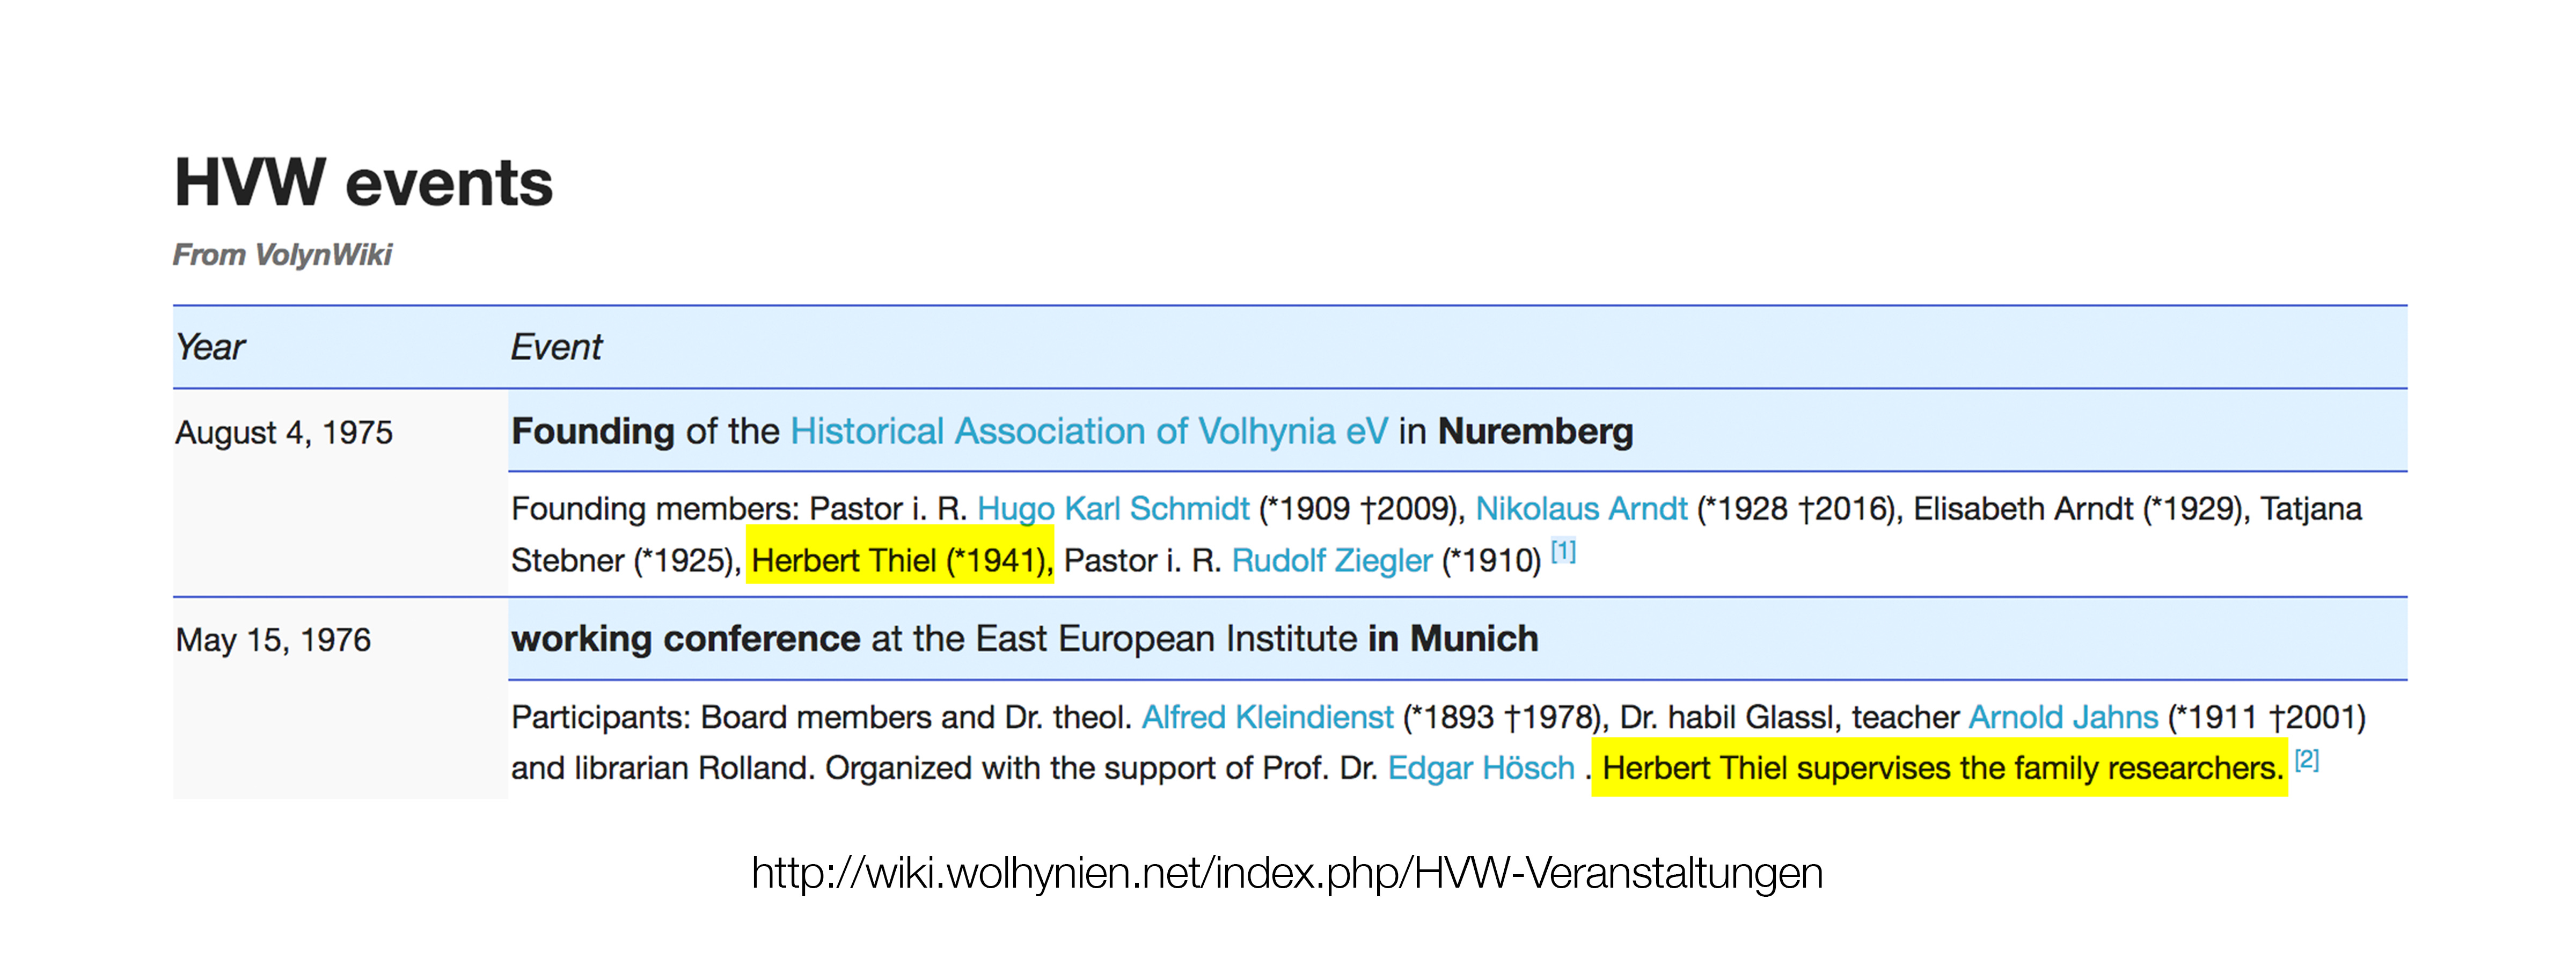Select the May 15, 1976 date cell
Viewport: 2576px width, 966px height.
pyautogui.click(x=273, y=640)
